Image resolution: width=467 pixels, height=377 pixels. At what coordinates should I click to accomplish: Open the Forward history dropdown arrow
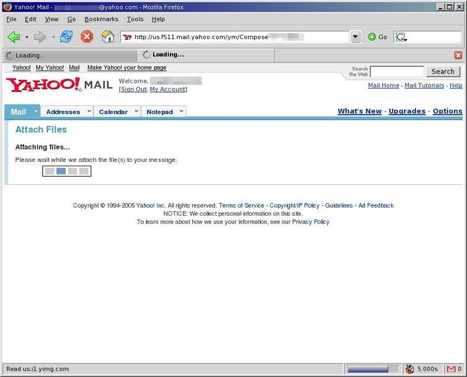pos(53,37)
